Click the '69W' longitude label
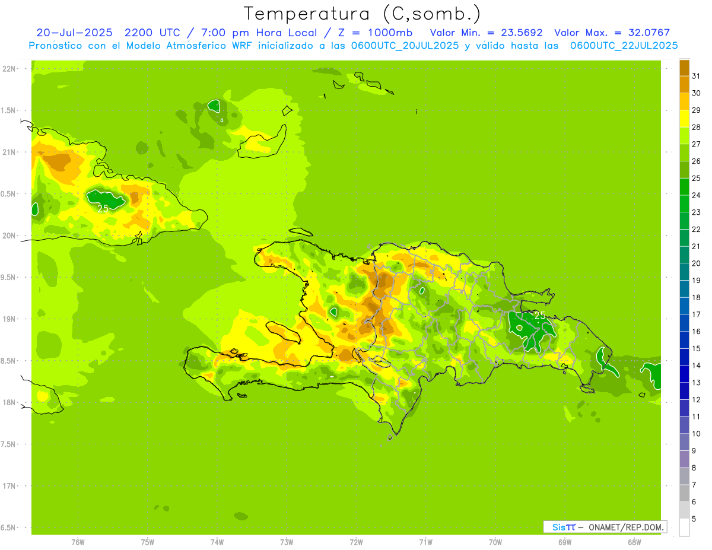 pyautogui.click(x=565, y=542)
